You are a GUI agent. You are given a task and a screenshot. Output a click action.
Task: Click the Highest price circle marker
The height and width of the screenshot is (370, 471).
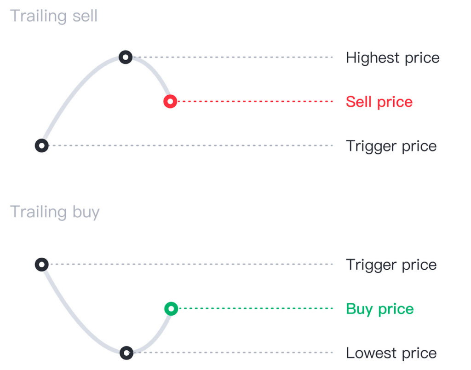pos(126,57)
